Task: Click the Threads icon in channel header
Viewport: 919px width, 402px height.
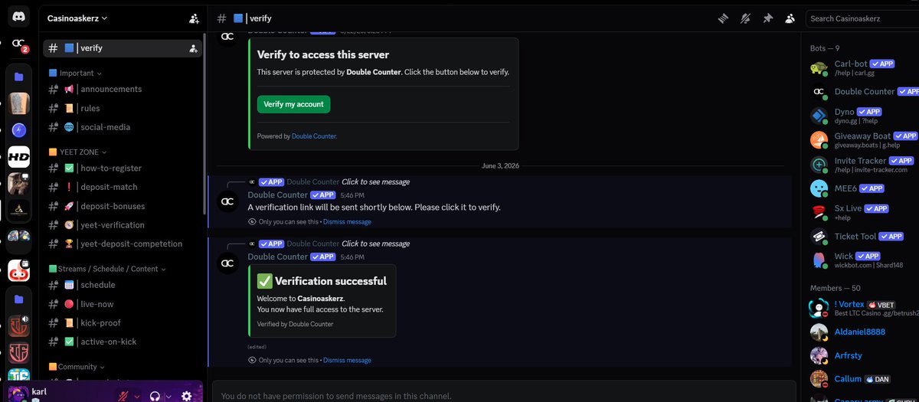Action: 721,18
